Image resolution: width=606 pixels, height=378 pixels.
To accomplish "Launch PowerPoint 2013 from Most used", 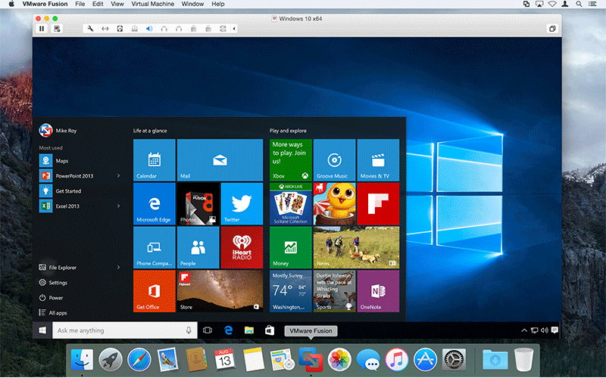I will click(x=75, y=176).
